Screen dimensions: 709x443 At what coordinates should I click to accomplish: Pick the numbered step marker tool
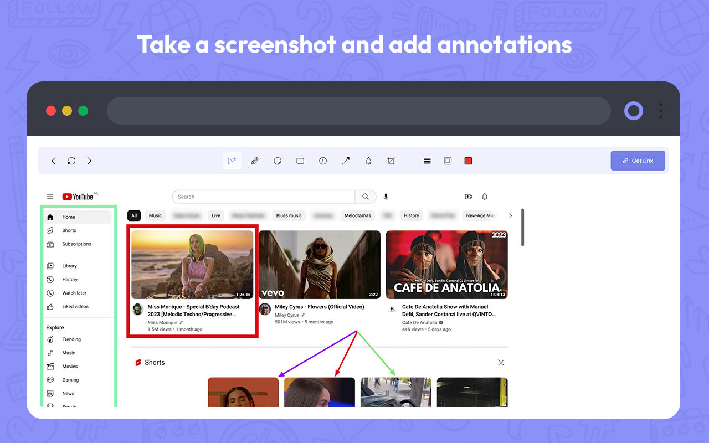pos(323,161)
